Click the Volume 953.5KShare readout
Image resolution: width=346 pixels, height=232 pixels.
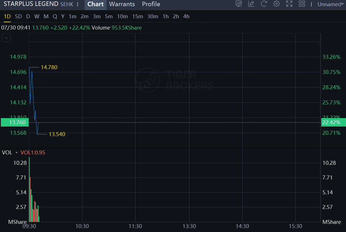[117, 28]
